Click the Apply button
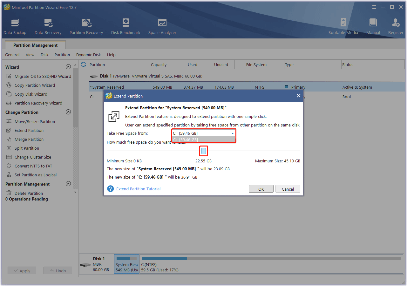 22,271
